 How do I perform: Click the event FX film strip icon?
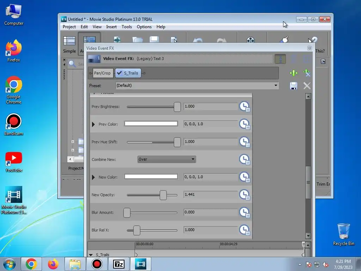click(x=94, y=59)
